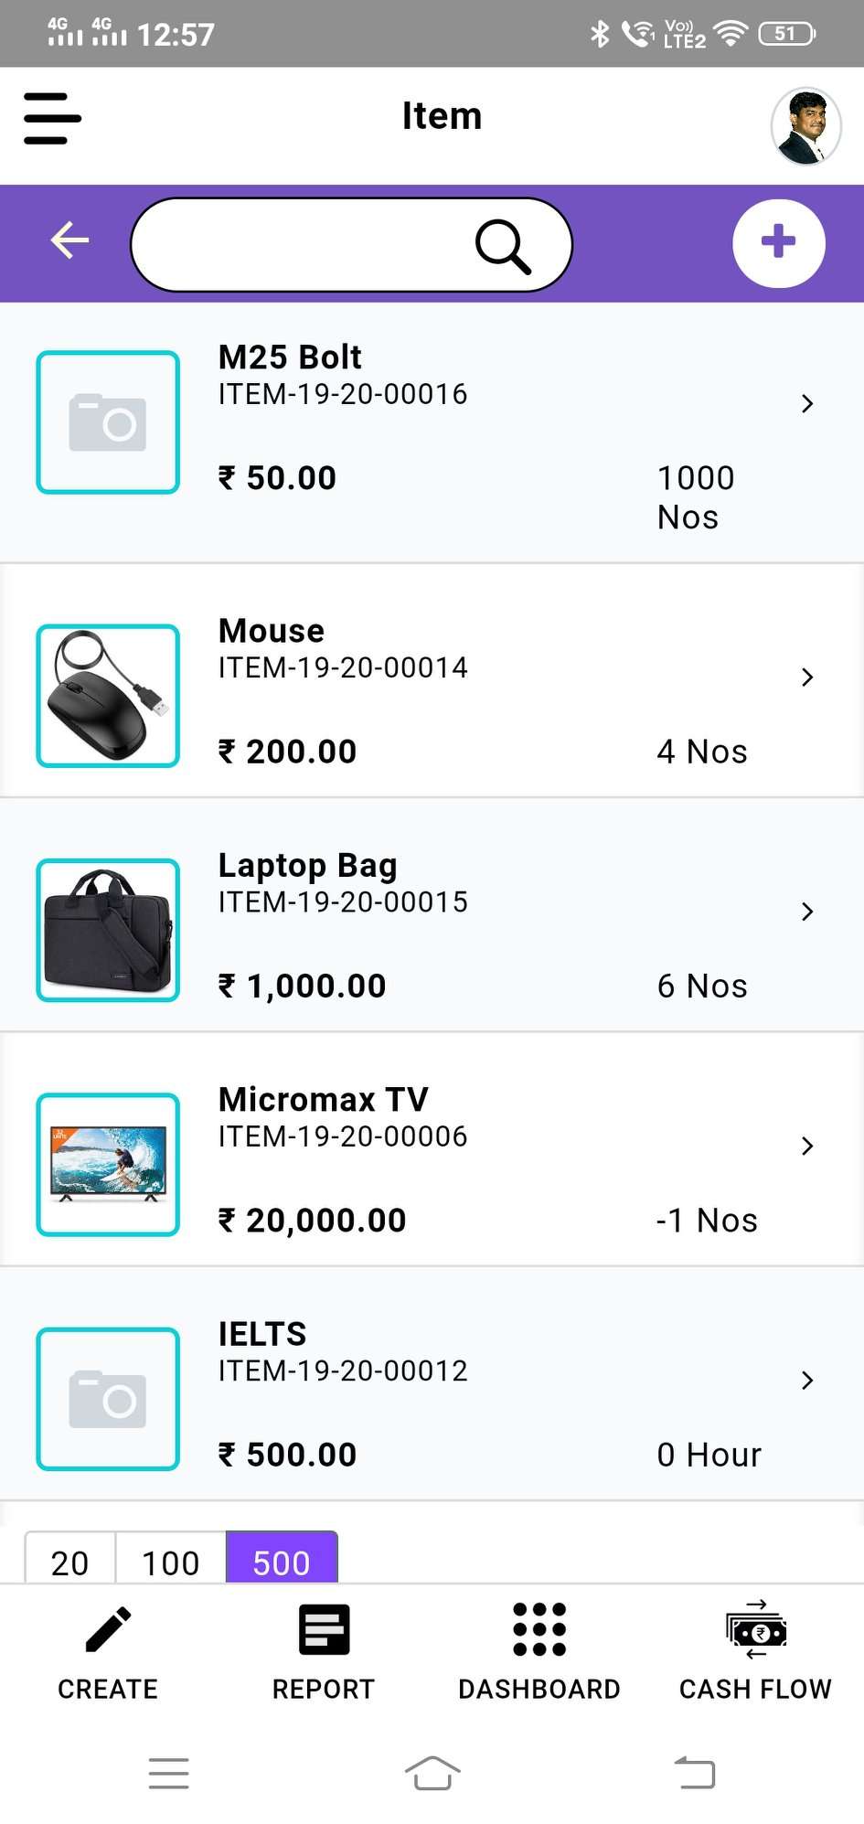Set page size to 100
864x1824 pixels.
click(171, 1562)
